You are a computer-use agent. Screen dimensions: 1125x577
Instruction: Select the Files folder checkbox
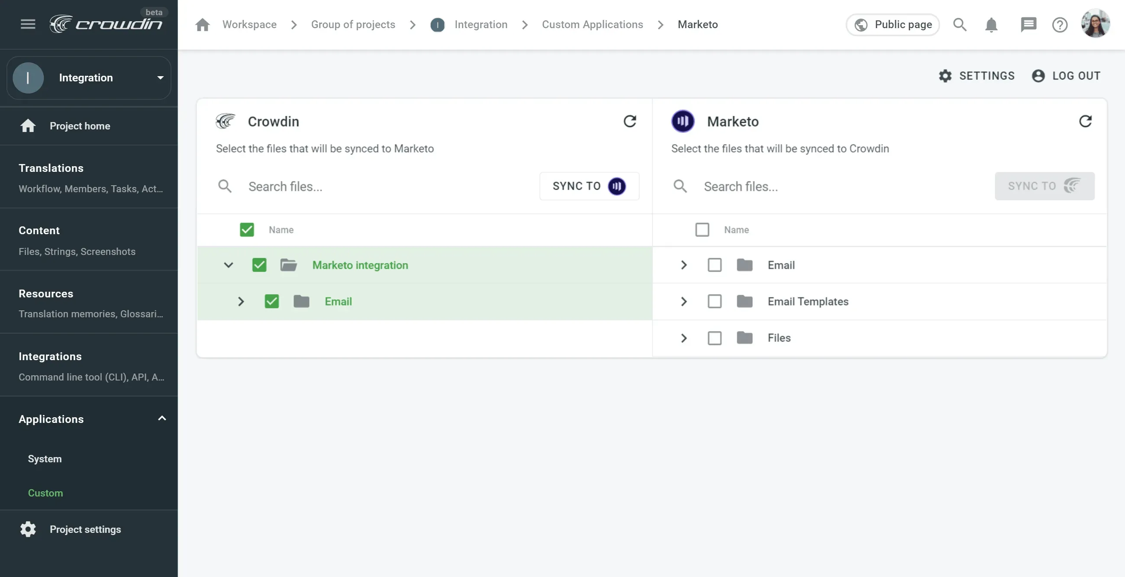pyautogui.click(x=715, y=338)
